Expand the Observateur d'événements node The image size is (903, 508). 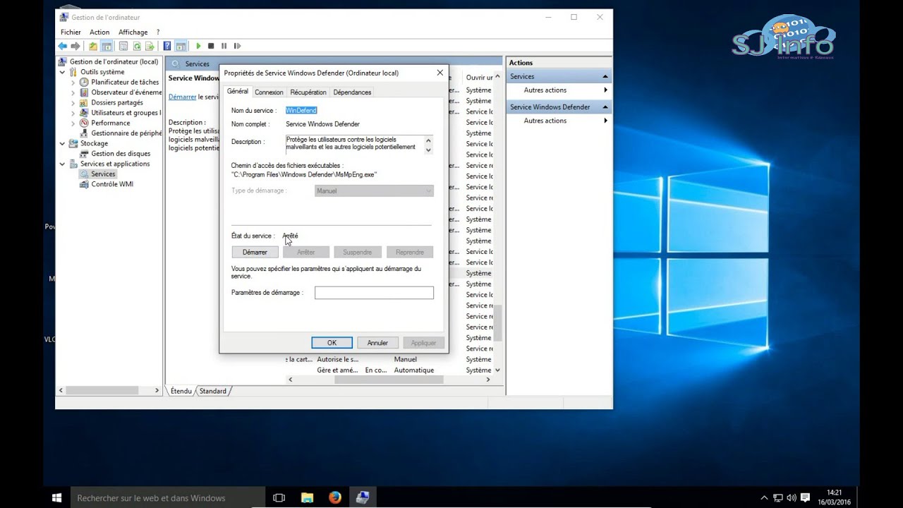pos(73,92)
